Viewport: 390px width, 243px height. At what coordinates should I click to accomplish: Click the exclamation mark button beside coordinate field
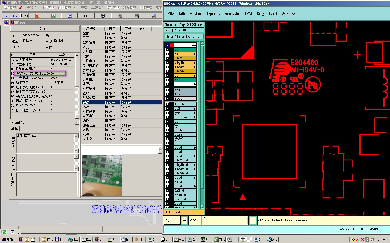click(253, 220)
